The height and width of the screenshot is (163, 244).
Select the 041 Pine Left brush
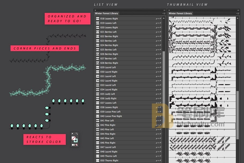pyautogui.click(x=128, y=121)
